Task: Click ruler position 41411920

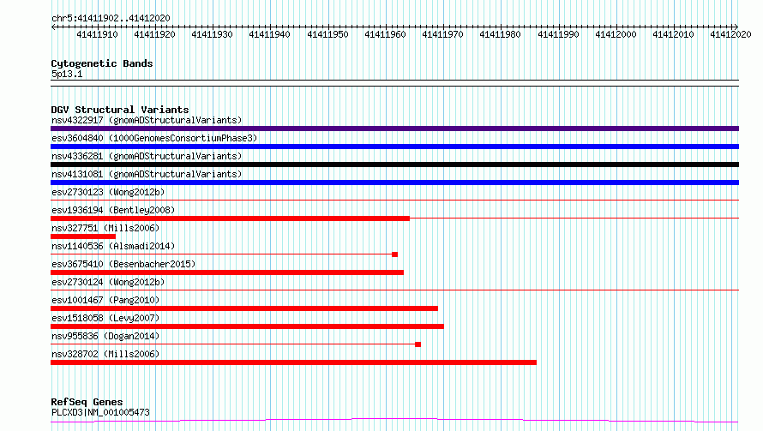Action: tap(154, 34)
